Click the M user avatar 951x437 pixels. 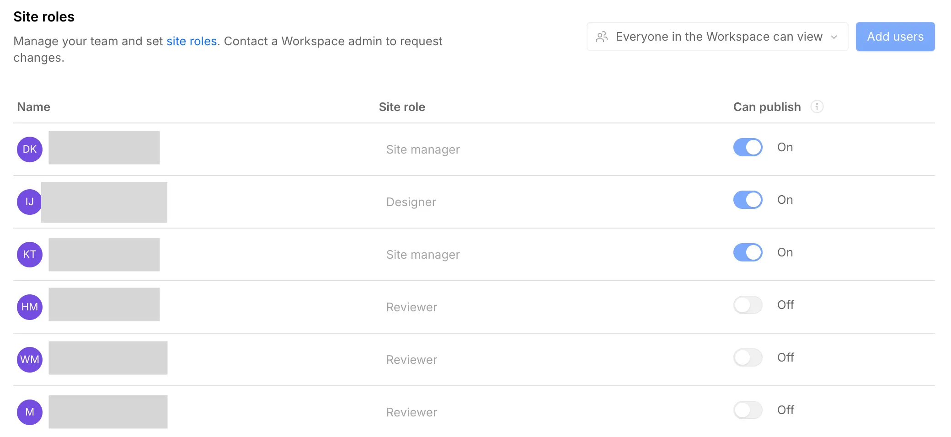30,412
